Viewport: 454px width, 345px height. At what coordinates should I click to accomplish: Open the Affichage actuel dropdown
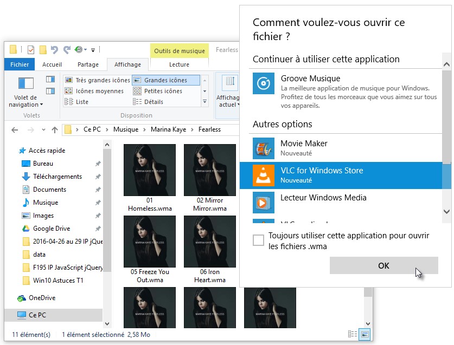point(228,101)
